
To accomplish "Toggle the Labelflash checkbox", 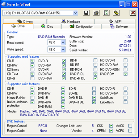I will pyautogui.click(x=125, y=102).
